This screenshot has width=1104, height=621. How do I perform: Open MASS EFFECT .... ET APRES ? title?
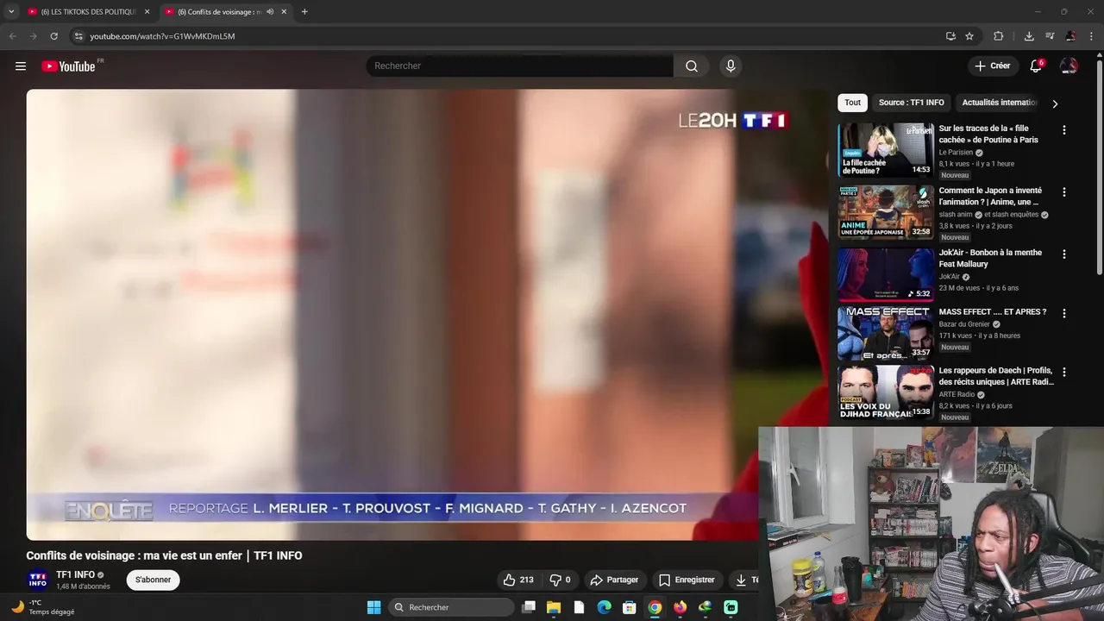(x=993, y=312)
